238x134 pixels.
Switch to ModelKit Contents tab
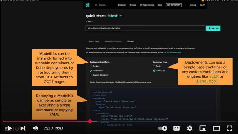pos(113,41)
